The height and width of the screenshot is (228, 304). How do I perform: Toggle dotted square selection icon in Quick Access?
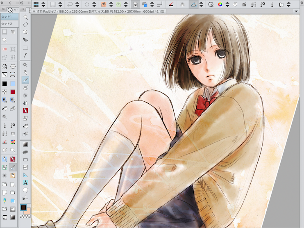click(5, 57)
